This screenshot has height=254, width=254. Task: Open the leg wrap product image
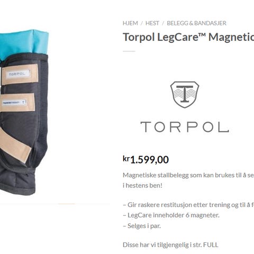point(24,112)
